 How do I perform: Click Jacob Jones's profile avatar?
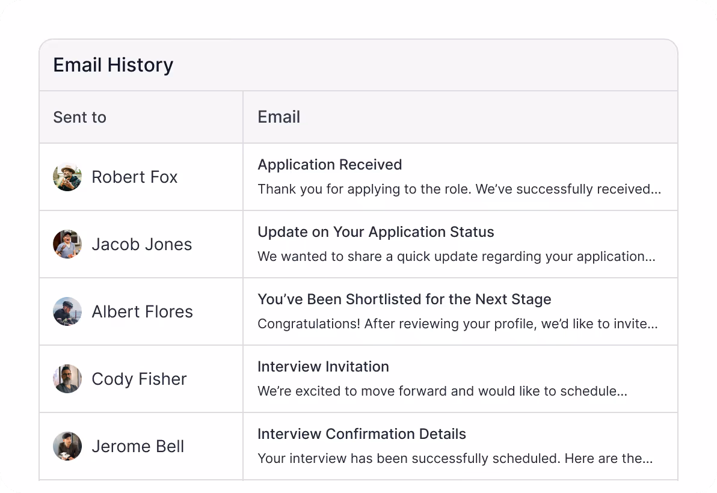click(67, 244)
